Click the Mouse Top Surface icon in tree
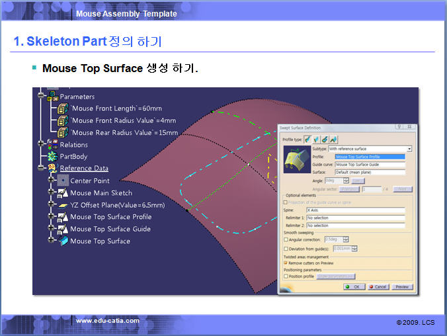Screen dimensions: 447x336 coord(63,241)
